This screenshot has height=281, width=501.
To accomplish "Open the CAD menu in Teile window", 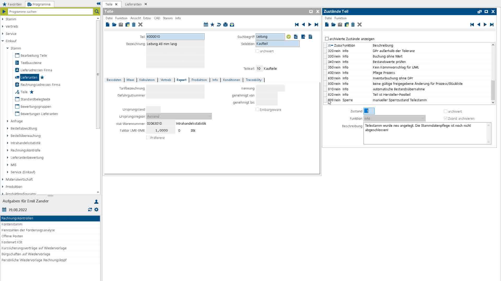I will (x=157, y=18).
